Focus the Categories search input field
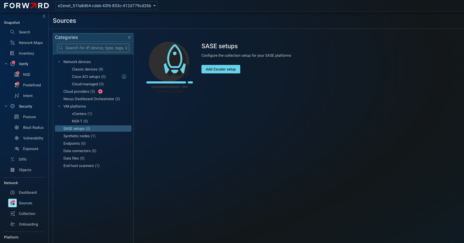Image resolution: width=464 pixels, height=243 pixels. 93,48
